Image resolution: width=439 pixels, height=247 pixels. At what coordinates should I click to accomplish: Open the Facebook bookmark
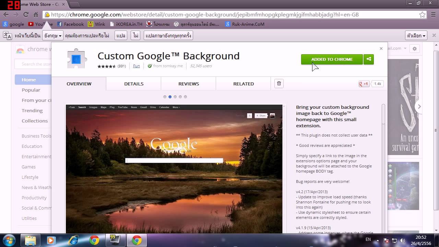pos(70,24)
